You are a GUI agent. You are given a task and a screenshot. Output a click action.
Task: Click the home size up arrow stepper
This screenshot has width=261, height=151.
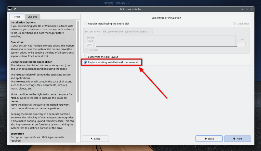coord(246,44)
